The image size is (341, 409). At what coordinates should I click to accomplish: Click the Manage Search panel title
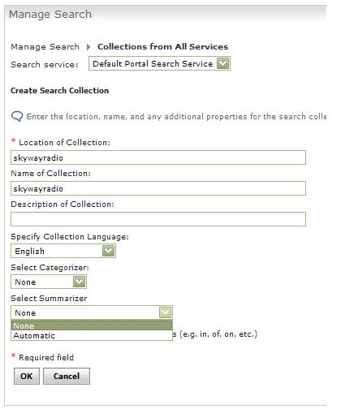click(50, 15)
